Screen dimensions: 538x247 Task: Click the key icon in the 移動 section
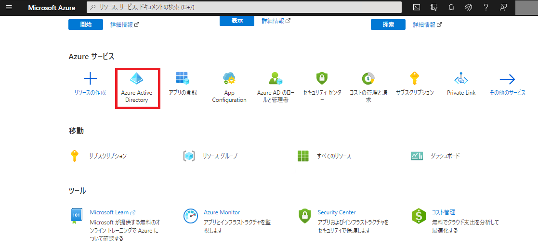pos(75,156)
